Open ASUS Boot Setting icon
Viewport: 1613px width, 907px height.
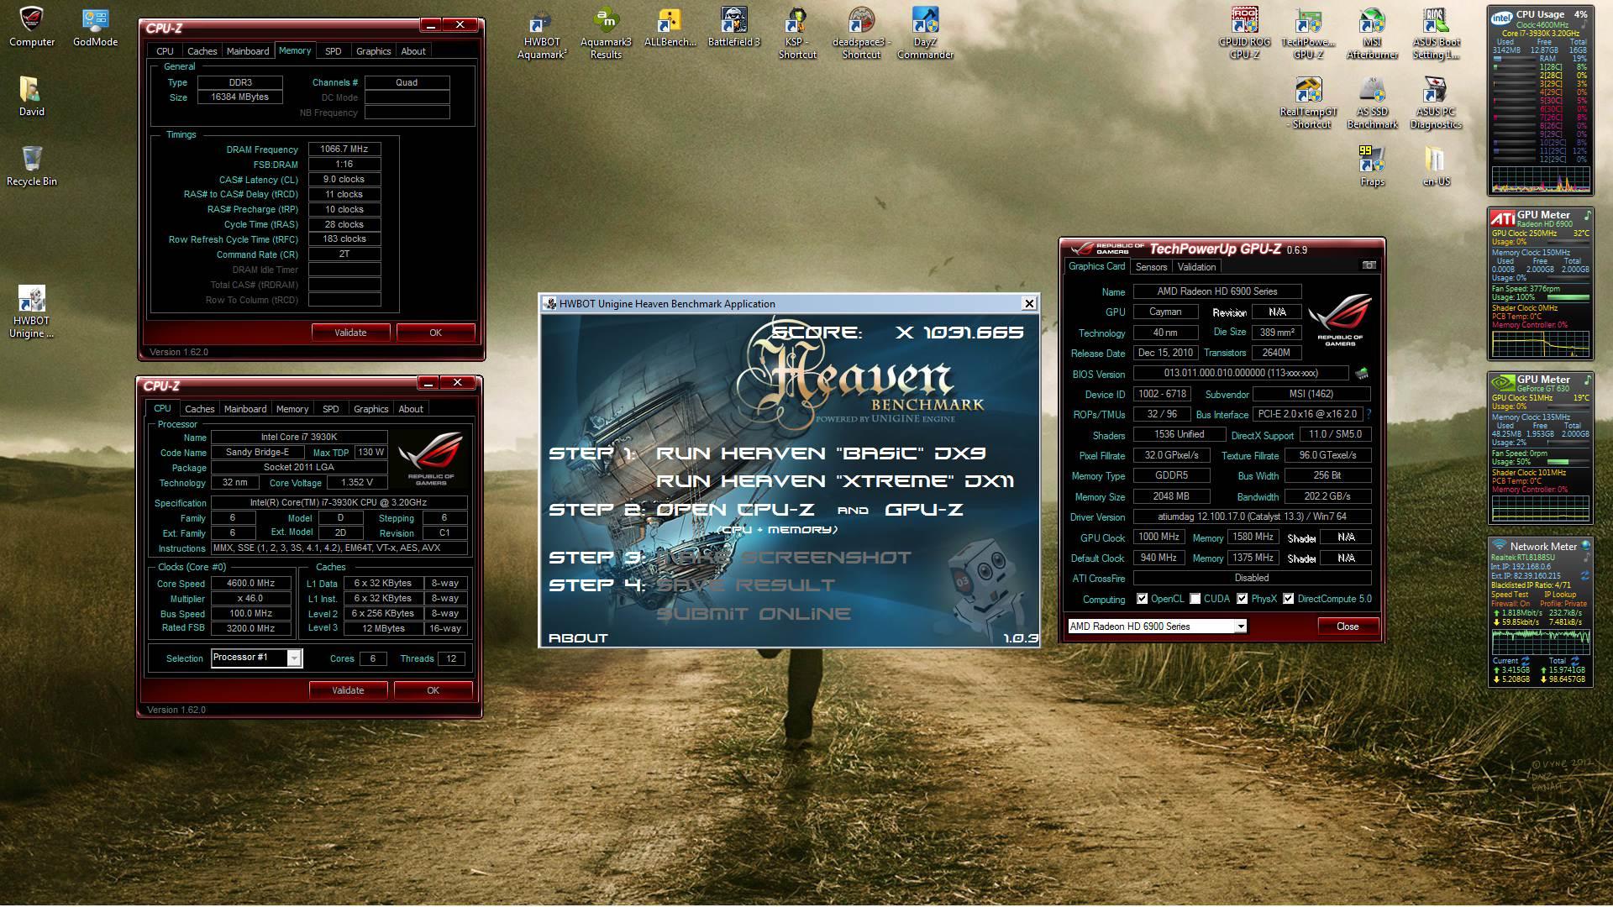pyautogui.click(x=1436, y=34)
